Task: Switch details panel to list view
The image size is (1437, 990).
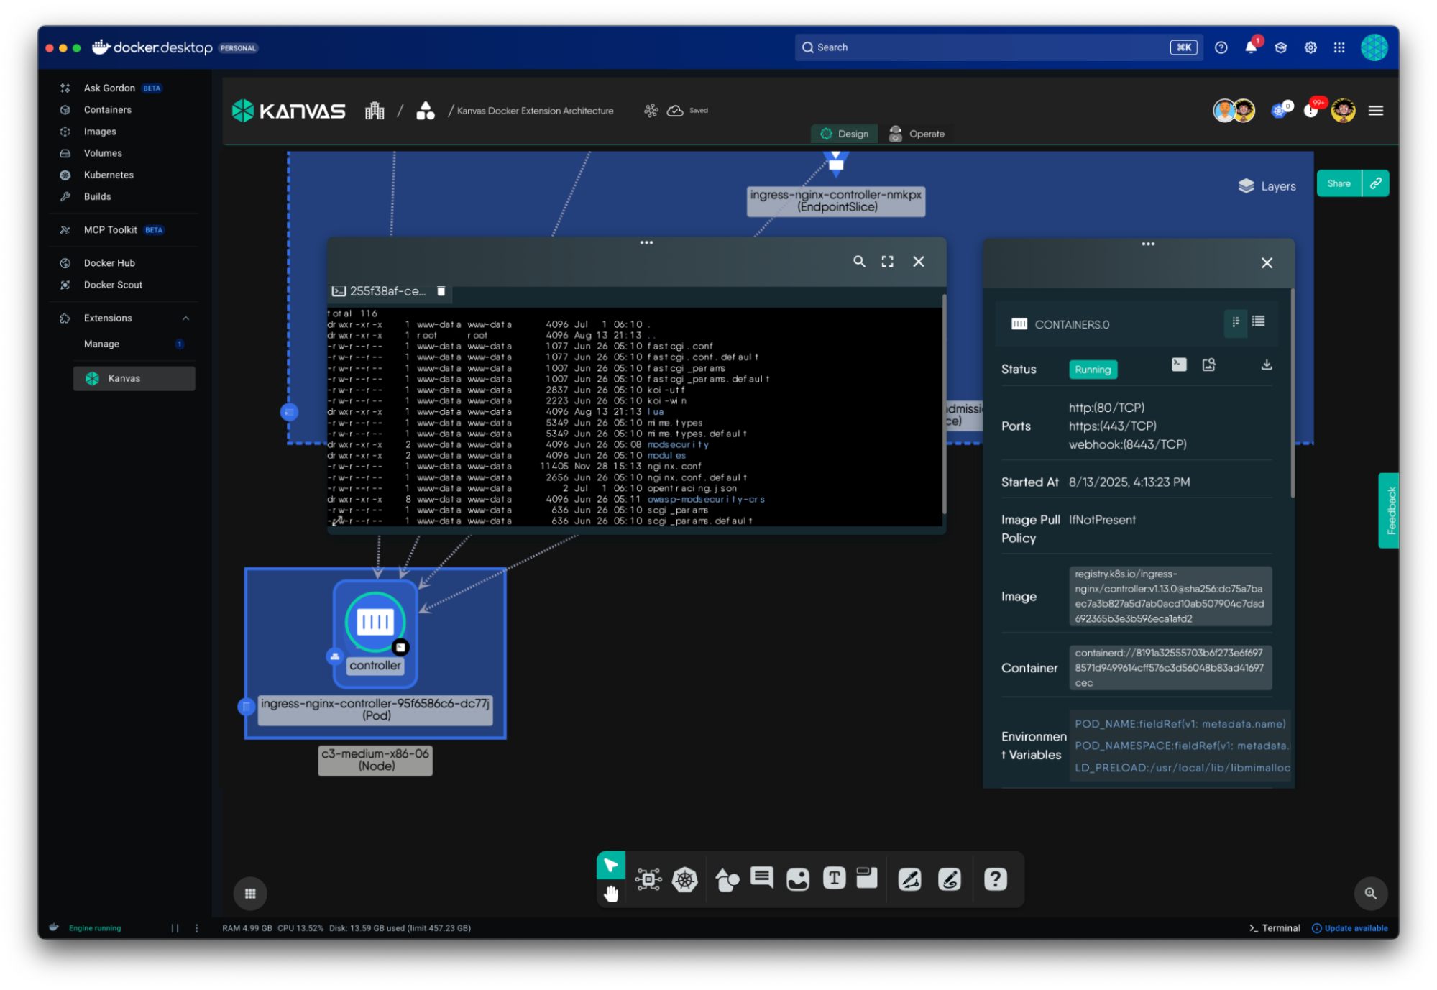Action: click(x=1258, y=322)
